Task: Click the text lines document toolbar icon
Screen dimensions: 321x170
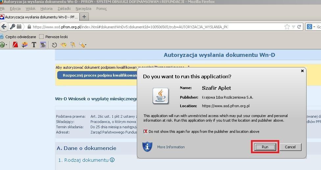Action: click(x=43, y=45)
